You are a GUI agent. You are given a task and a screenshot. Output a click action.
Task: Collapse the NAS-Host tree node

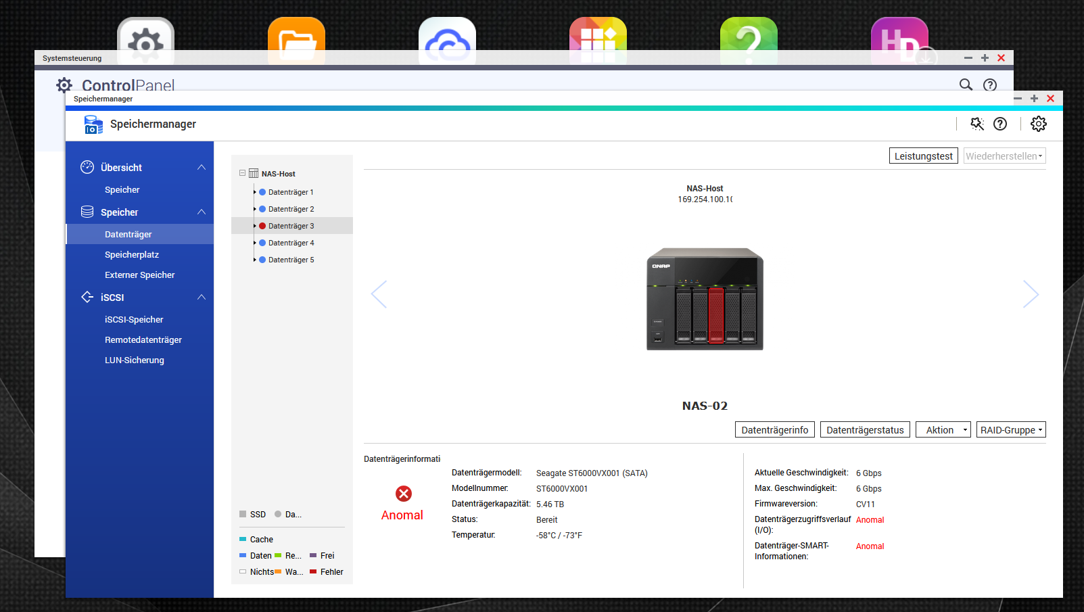click(242, 173)
